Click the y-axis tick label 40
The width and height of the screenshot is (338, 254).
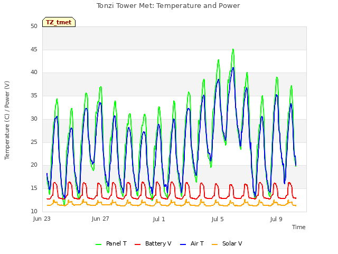click(x=34, y=72)
